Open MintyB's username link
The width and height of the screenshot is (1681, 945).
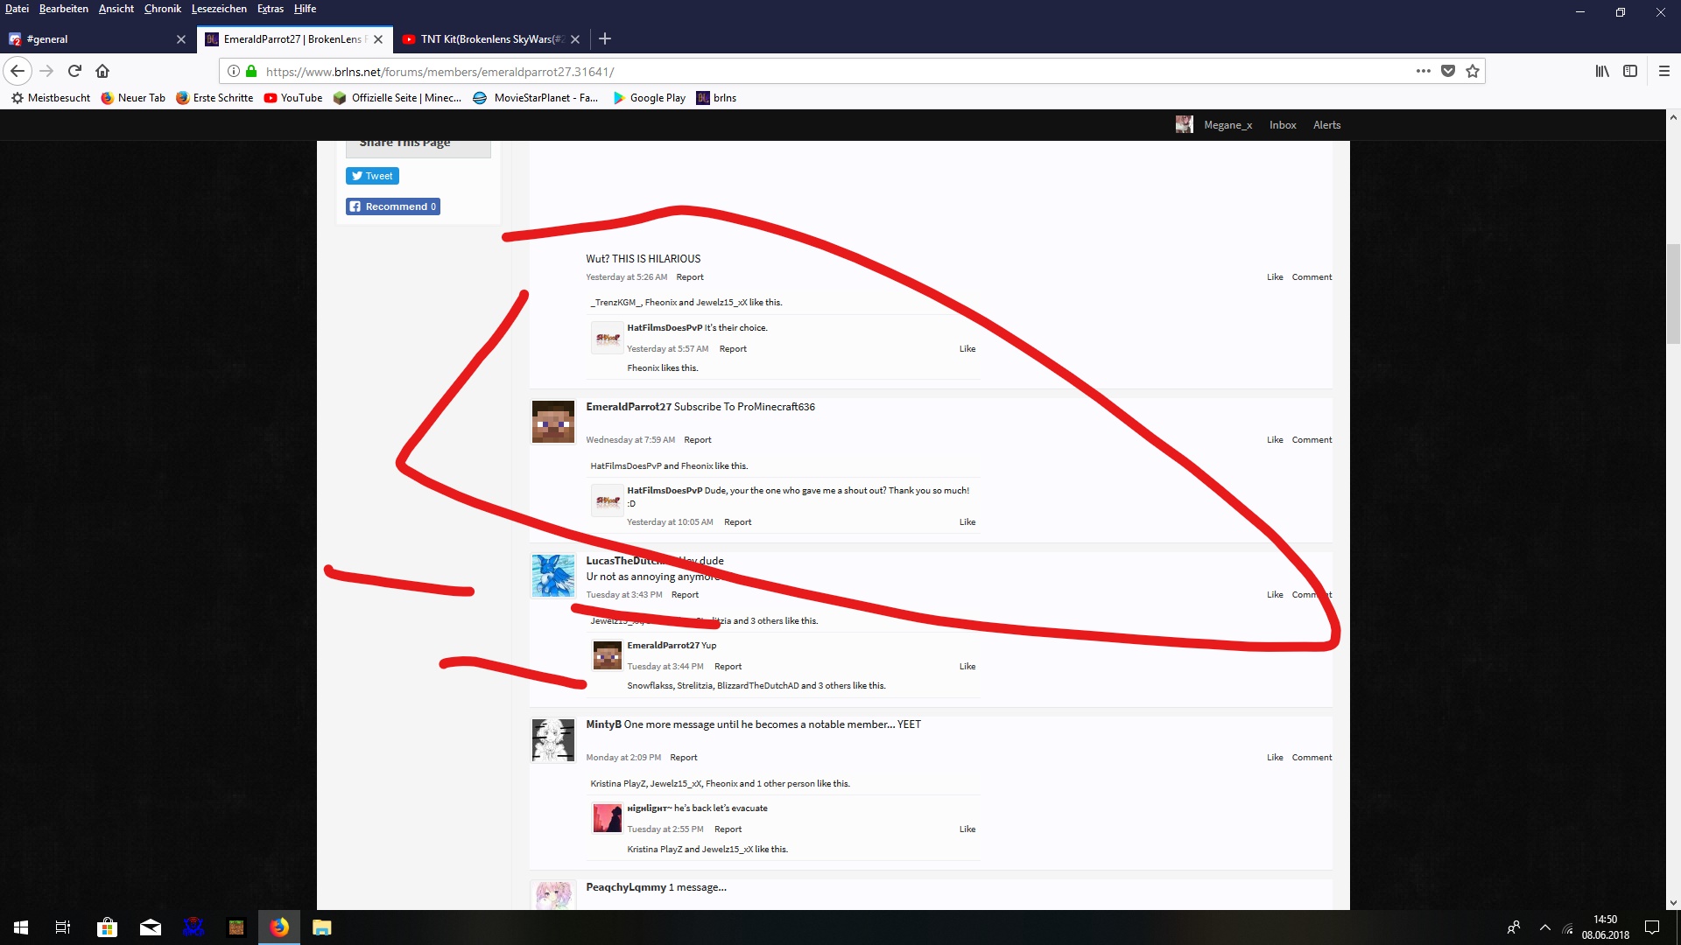[x=603, y=724]
